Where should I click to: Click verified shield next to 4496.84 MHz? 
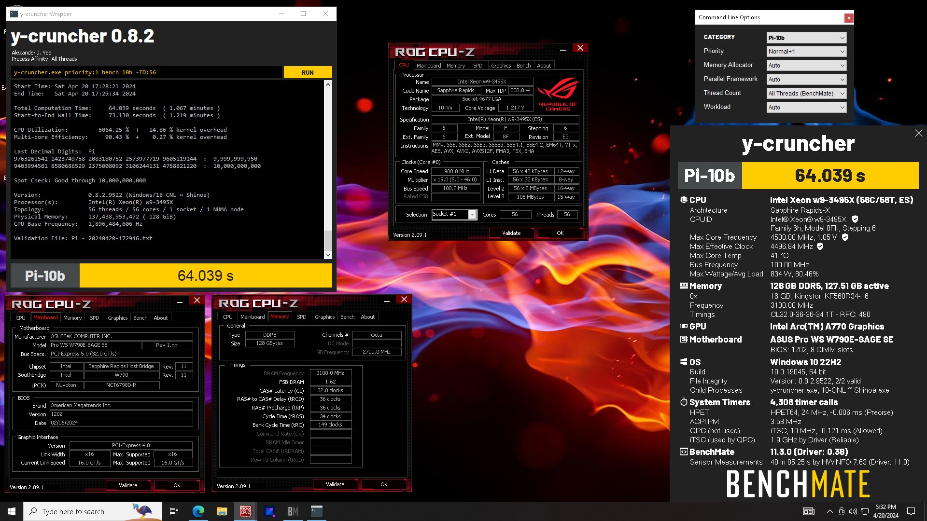(820, 247)
